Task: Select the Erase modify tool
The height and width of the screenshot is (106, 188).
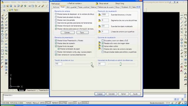Action: coord(2,15)
